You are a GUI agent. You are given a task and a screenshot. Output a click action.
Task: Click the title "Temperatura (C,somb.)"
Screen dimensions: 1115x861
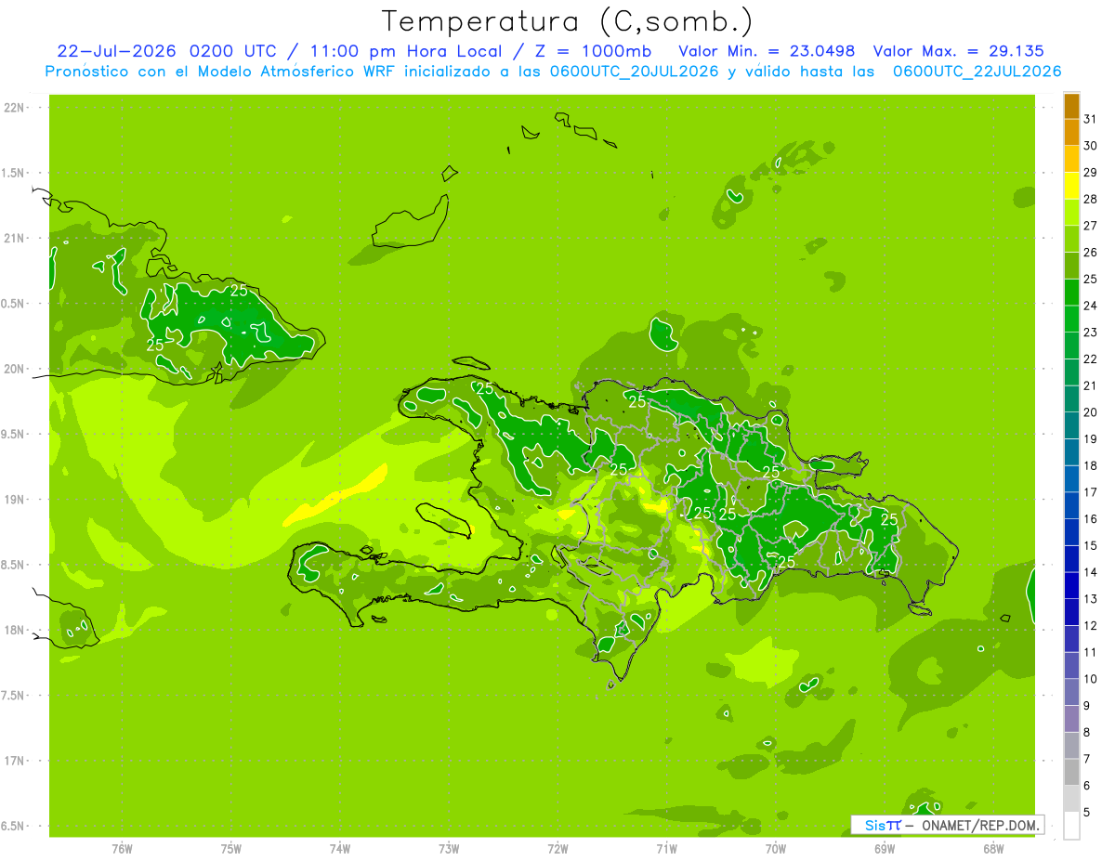[567, 22]
